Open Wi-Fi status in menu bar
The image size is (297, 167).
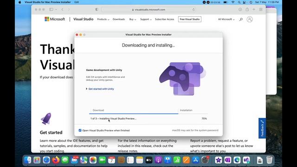pos(233,2)
